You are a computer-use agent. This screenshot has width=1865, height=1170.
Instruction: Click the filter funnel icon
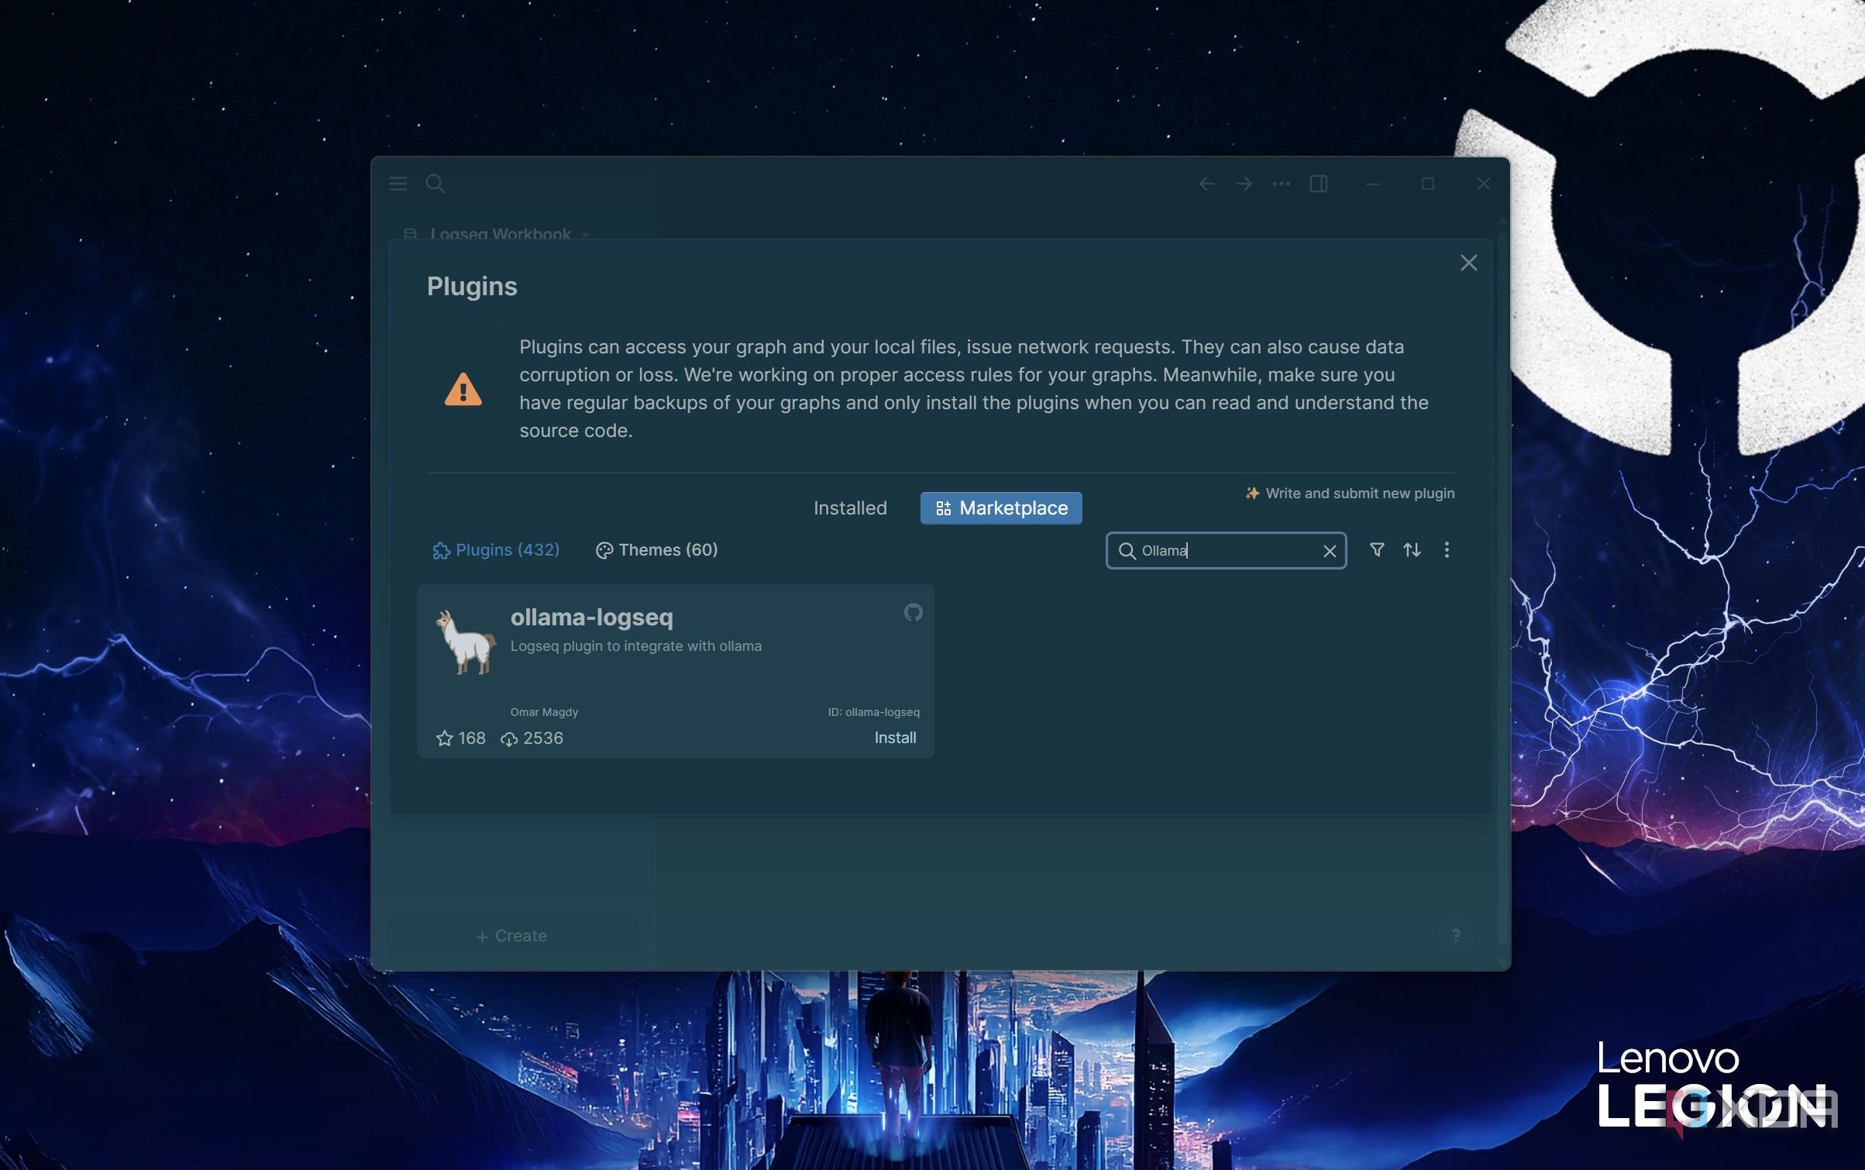[x=1377, y=549]
